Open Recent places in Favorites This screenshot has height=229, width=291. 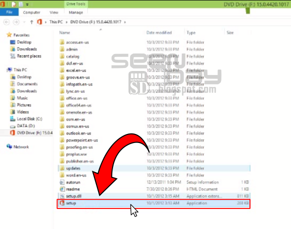[29, 56]
